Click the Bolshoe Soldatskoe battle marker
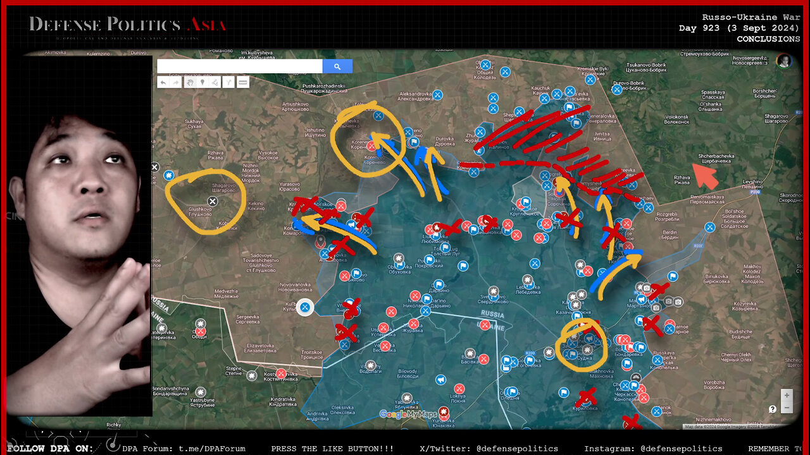This screenshot has height=455, width=810. (710, 226)
